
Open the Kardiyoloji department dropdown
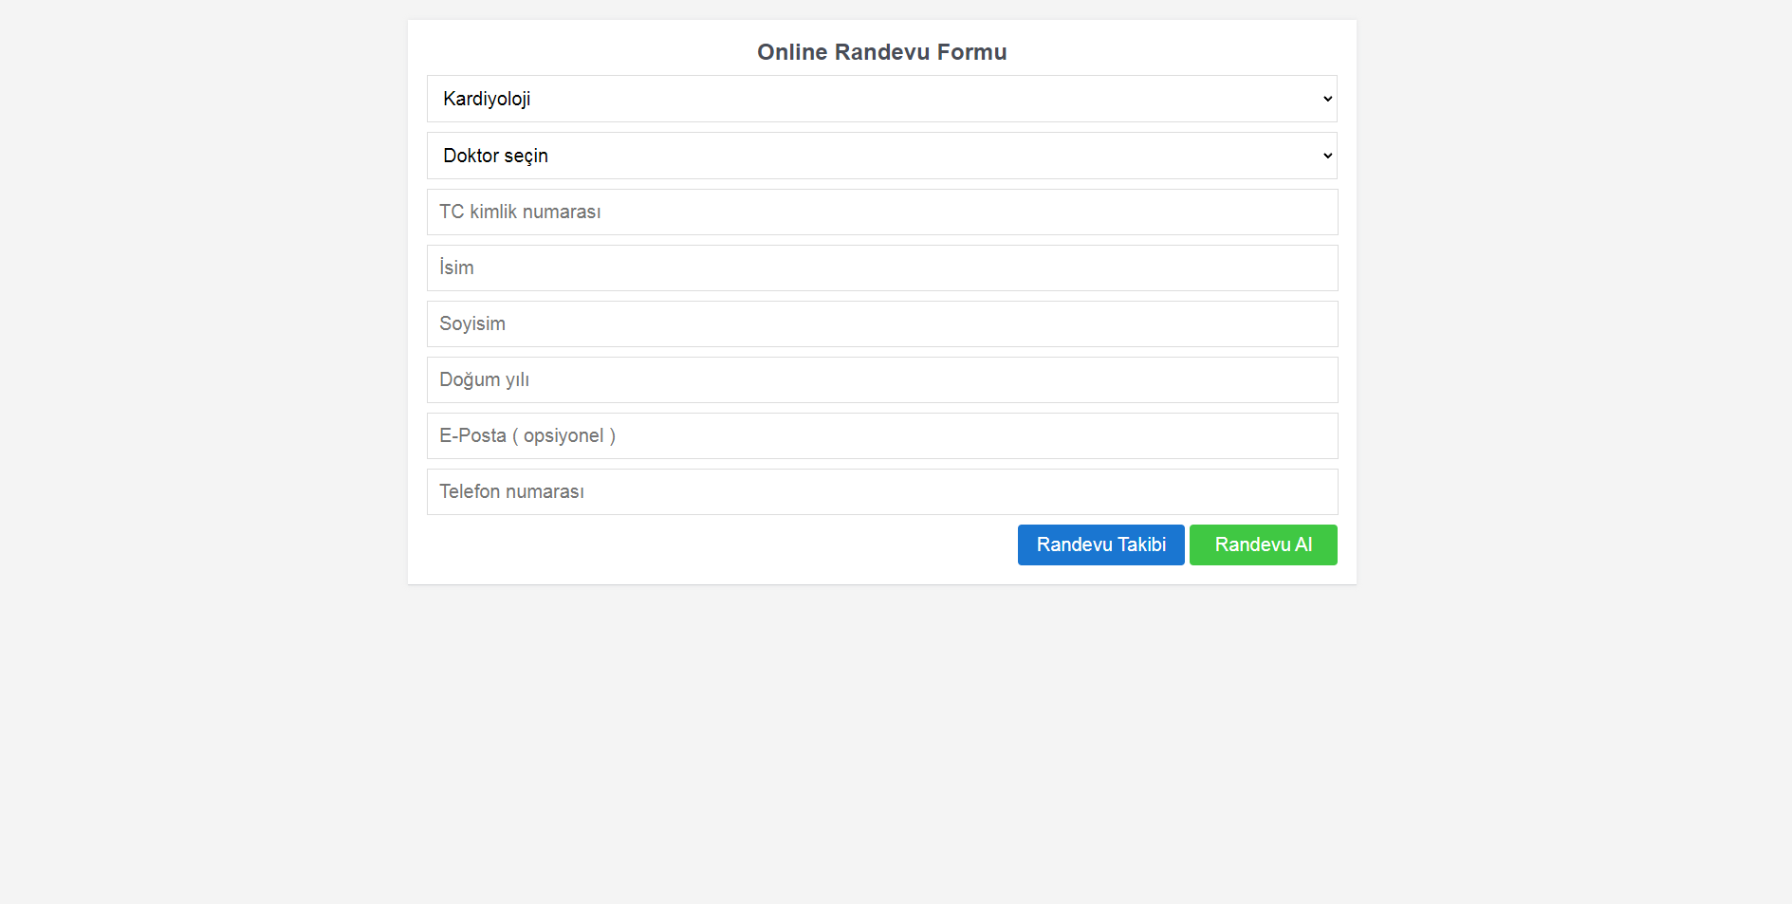point(882,99)
